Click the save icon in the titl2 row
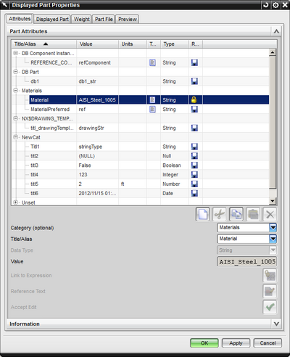This screenshot has width=290, height=357. click(x=194, y=156)
